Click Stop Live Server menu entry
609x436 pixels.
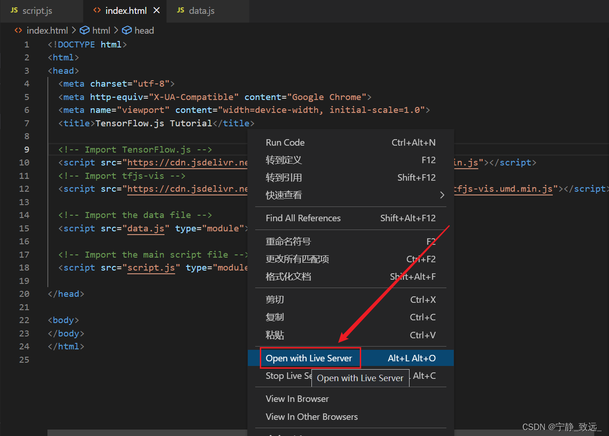(351, 376)
